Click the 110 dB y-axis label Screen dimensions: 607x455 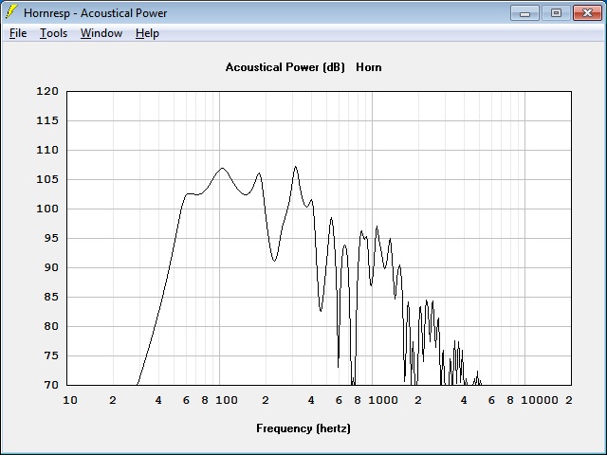(47, 150)
